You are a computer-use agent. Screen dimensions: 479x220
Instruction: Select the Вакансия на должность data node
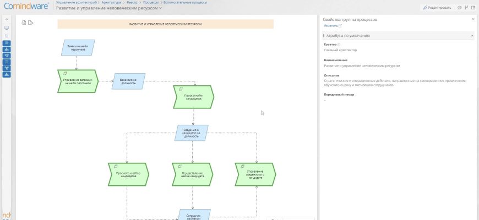pyautogui.click(x=128, y=81)
